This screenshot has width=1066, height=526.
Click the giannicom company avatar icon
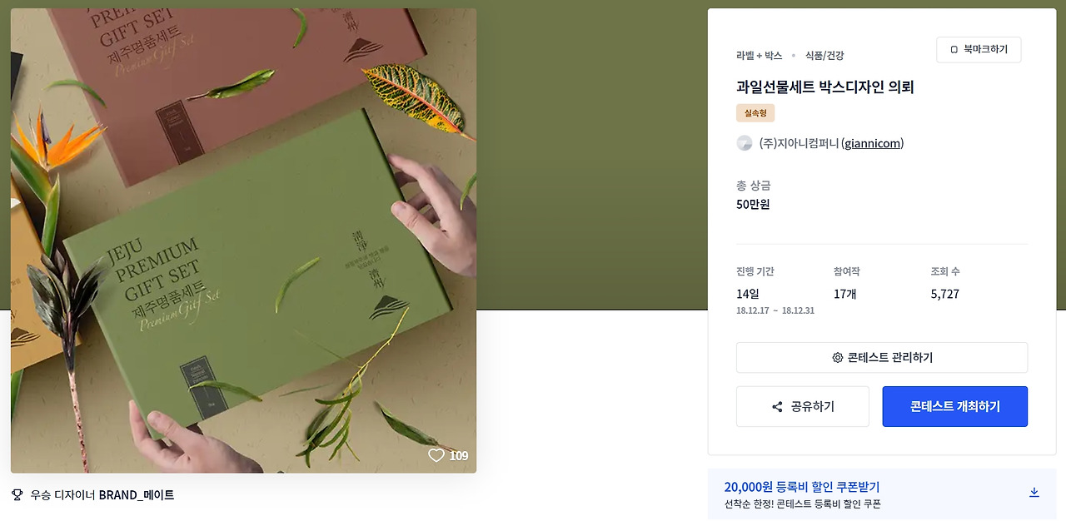(745, 143)
